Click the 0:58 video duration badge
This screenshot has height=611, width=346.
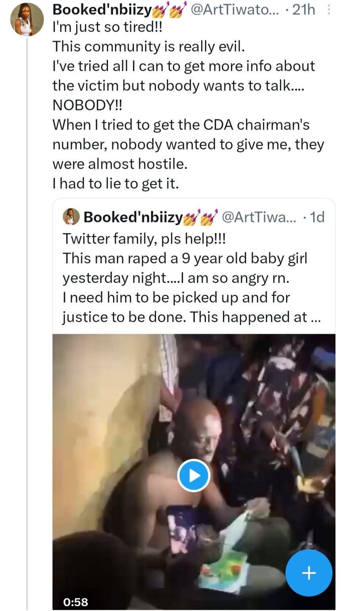coord(76,601)
